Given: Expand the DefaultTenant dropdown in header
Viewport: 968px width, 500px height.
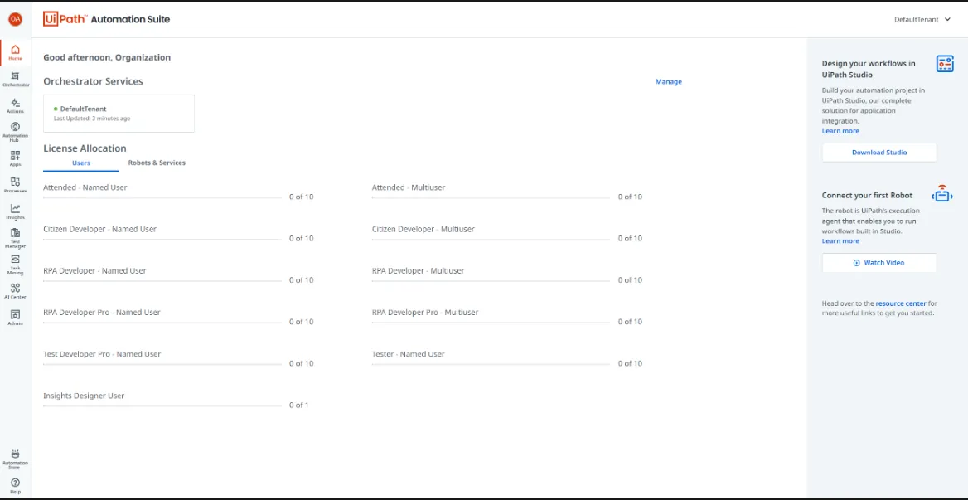Looking at the screenshot, I should [922, 20].
